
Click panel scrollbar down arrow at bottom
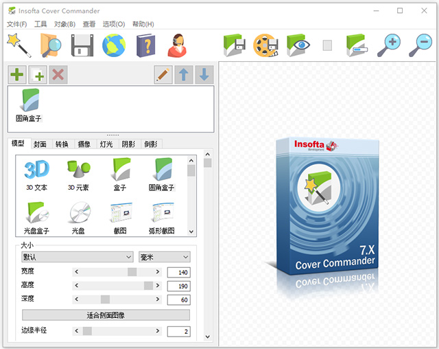(x=207, y=337)
